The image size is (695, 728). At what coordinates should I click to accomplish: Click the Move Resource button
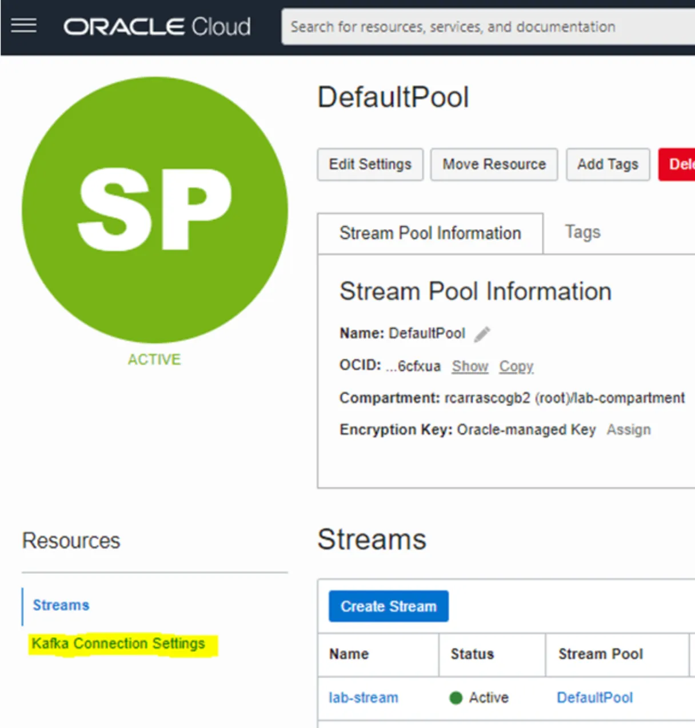point(494,165)
